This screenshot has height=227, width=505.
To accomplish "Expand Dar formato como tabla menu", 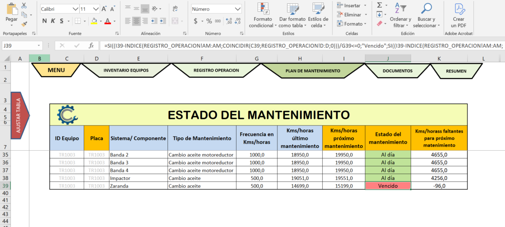I will (x=292, y=16).
